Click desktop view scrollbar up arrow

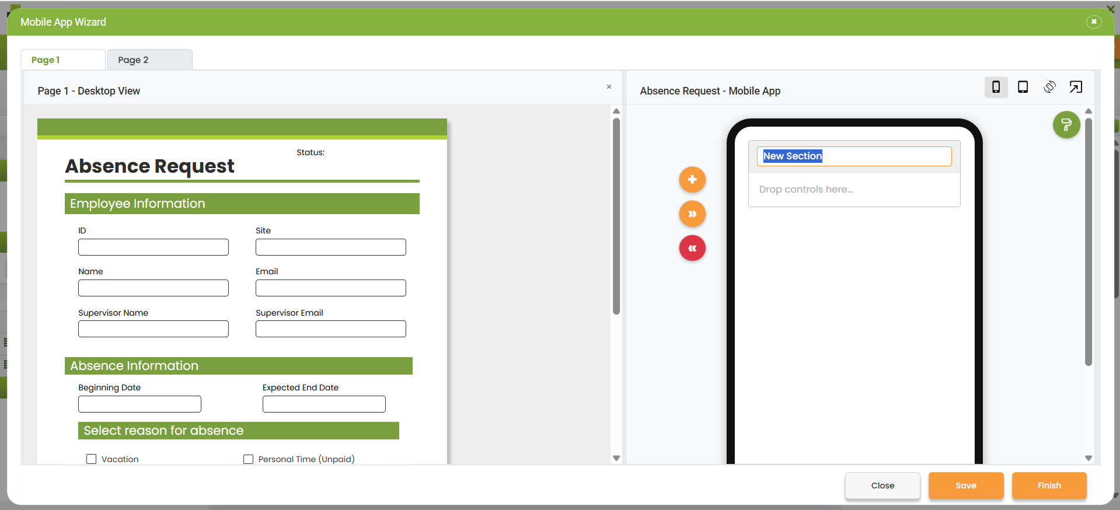click(x=616, y=111)
